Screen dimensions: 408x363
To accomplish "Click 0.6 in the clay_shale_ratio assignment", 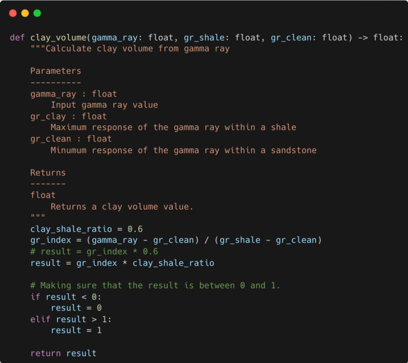I will pos(135,229).
